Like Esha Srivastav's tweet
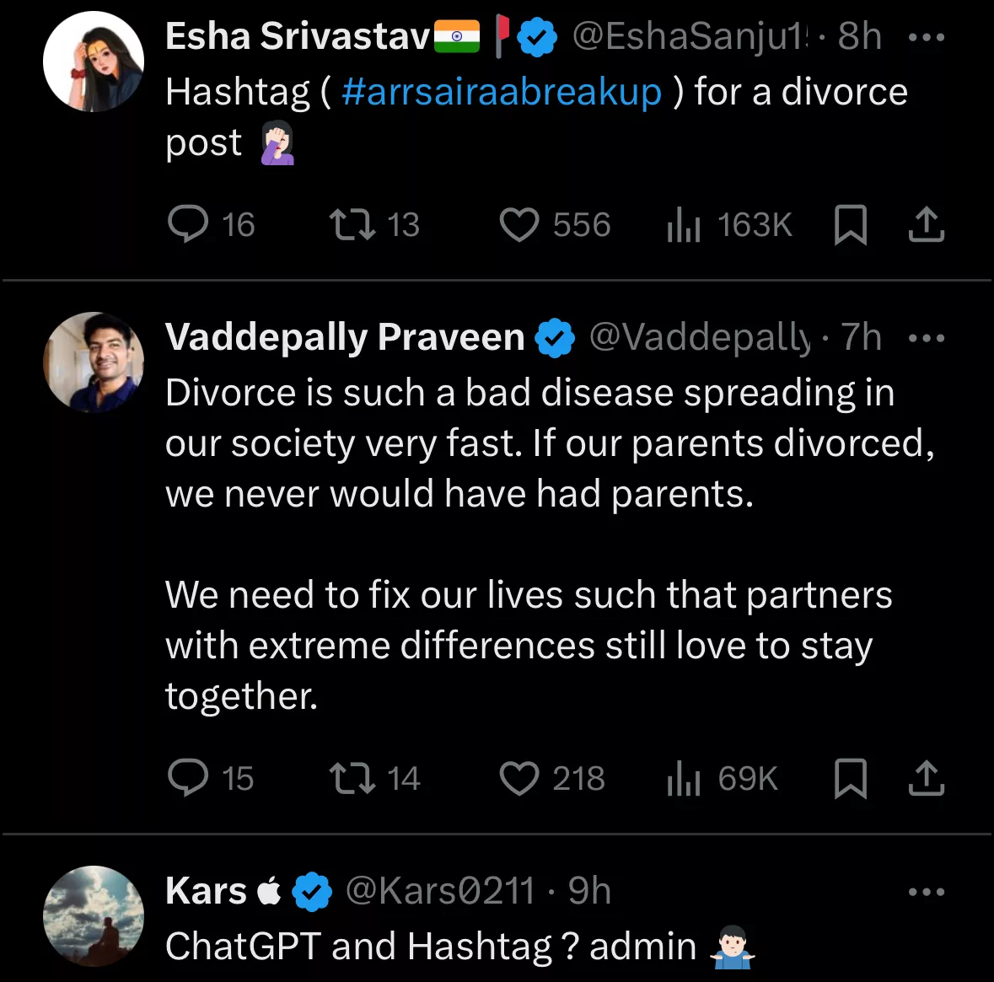Screen dimensions: 994x982 click(x=518, y=225)
